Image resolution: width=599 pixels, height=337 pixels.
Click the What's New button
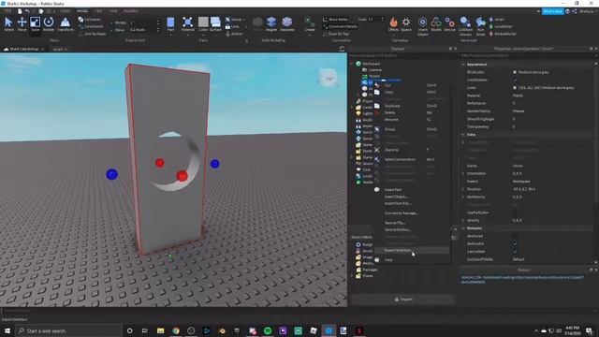tap(553, 11)
